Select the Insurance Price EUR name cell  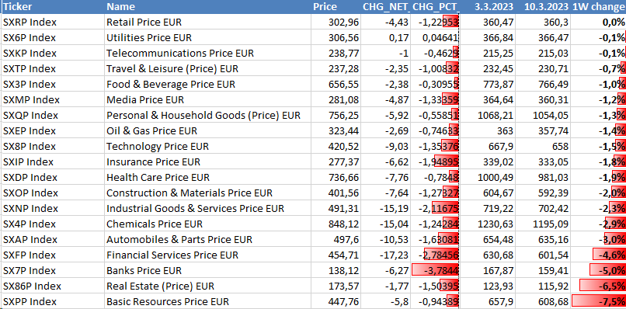pyautogui.click(x=207, y=161)
